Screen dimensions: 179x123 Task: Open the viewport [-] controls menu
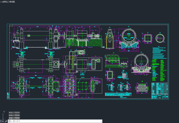pyautogui.click(x=1, y=2)
